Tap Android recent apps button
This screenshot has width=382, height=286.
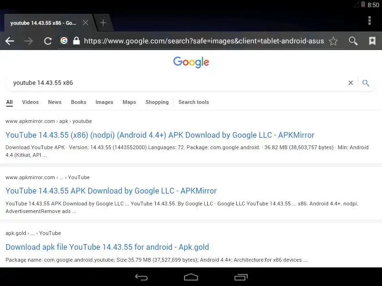click(241, 277)
